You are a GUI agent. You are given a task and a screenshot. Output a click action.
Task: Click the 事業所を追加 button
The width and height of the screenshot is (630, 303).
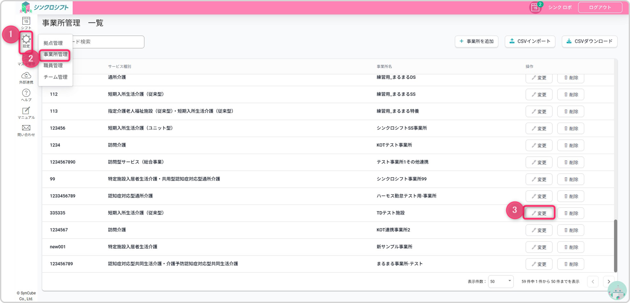click(x=476, y=41)
